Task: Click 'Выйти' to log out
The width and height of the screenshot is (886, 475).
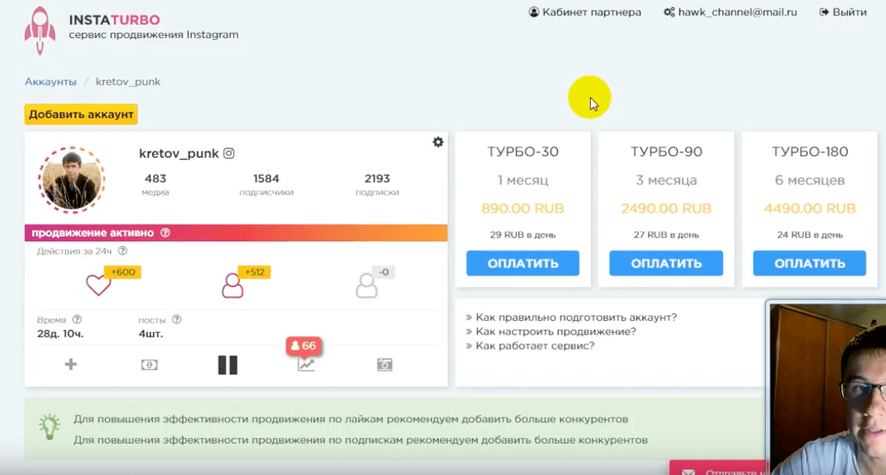Action: 843,12
